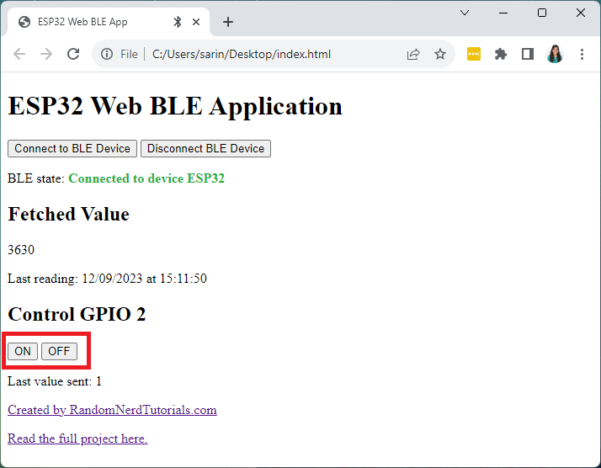Open the Read the full project here link
Screen dimensions: 601x468
click(x=77, y=438)
